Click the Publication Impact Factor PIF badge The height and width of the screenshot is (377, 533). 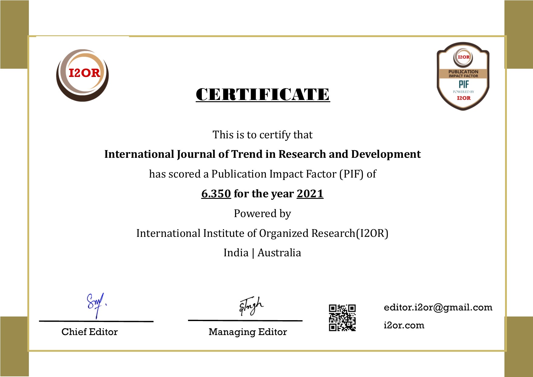(x=463, y=76)
